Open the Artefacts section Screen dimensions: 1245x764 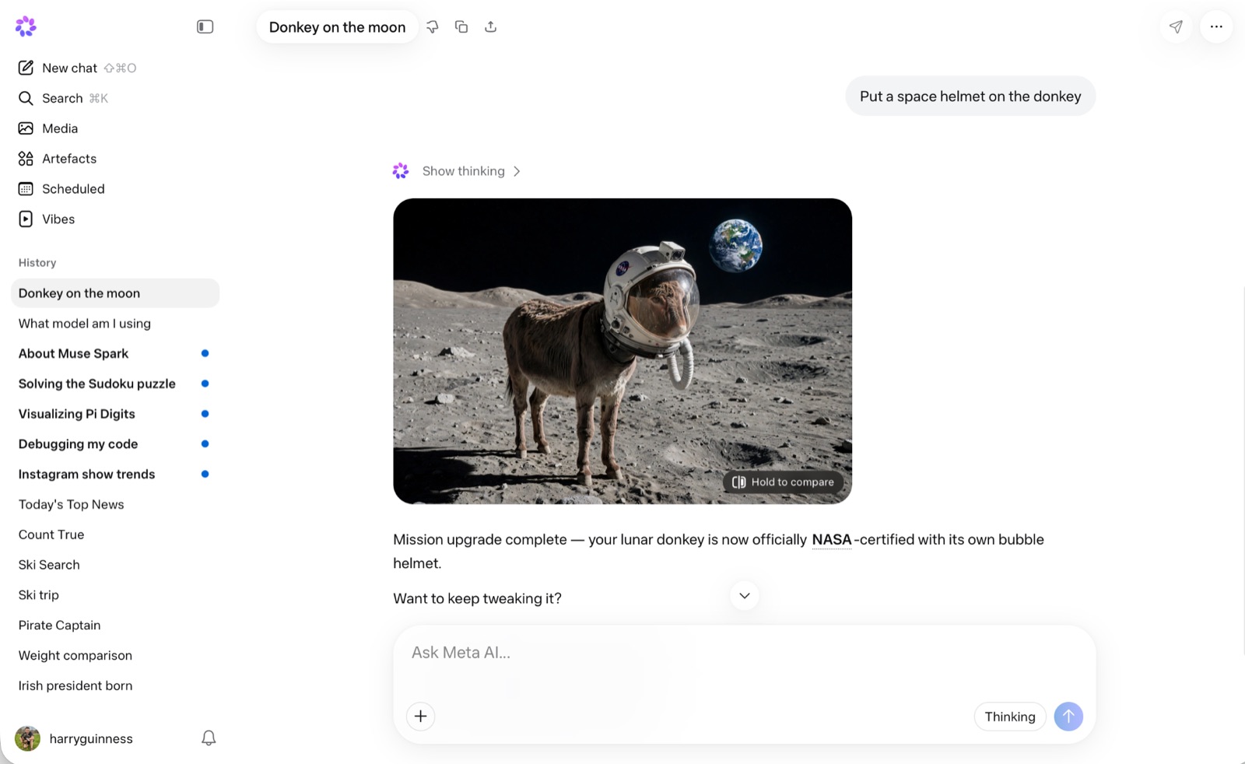pyautogui.click(x=58, y=159)
